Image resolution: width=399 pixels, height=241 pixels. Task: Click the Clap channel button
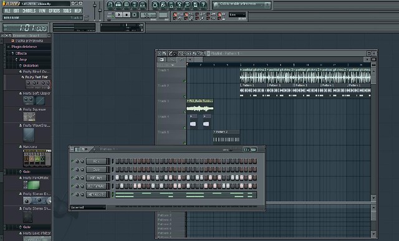(97, 169)
